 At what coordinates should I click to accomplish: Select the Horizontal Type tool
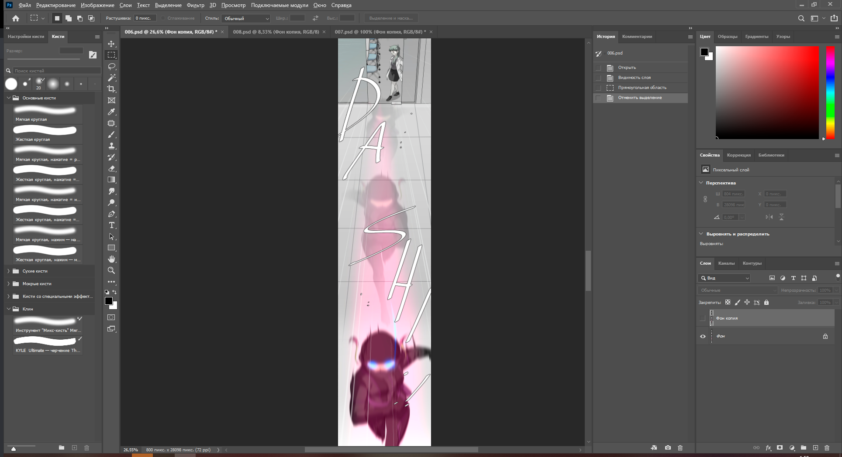coord(111,225)
